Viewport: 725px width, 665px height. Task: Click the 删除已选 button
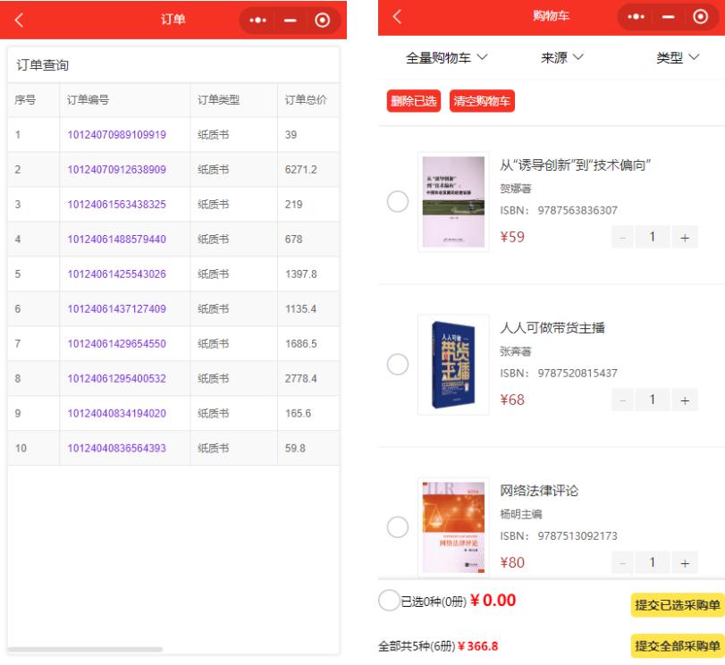click(414, 101)
